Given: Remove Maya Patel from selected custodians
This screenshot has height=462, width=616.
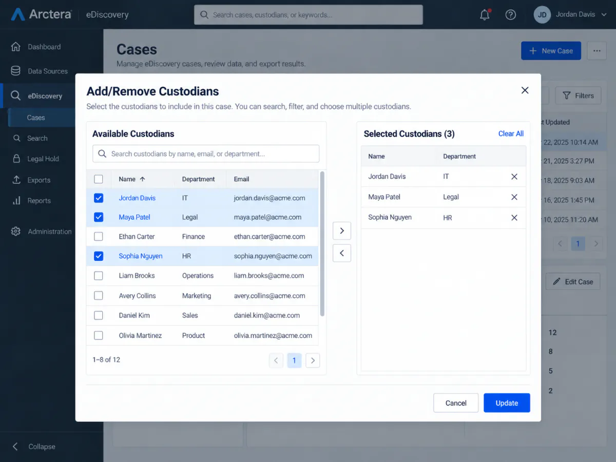Looking at the screenshot, I should [x=514, y=197].
